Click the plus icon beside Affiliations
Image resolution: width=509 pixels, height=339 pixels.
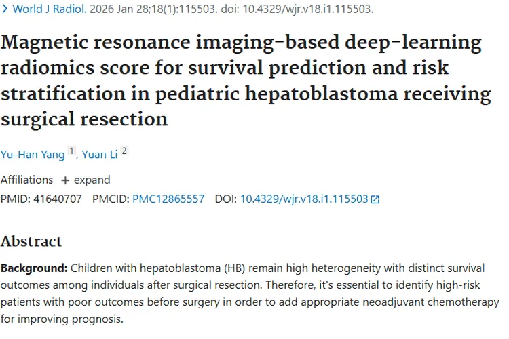click(65, 180)
